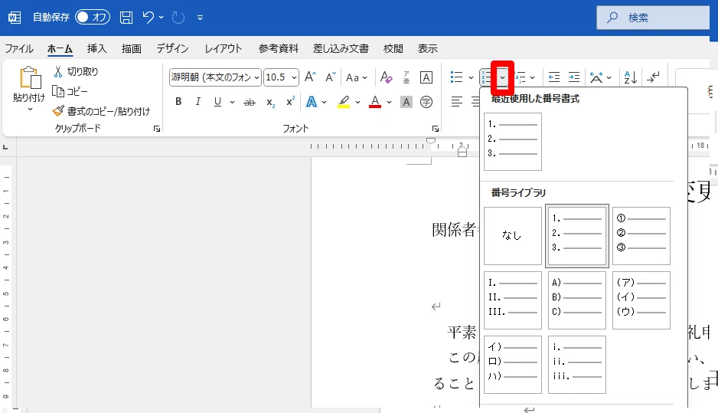Open the Quick Access Toolbar customize menu
Image resolution: width=718 pixels, height=413 pixels.
tap(200, 18)
